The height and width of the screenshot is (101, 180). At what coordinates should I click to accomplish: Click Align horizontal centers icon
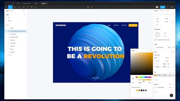(x=158, y=14)
